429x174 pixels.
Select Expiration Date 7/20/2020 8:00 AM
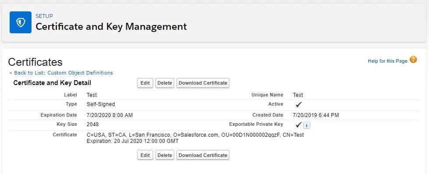(x=110, y=115)
